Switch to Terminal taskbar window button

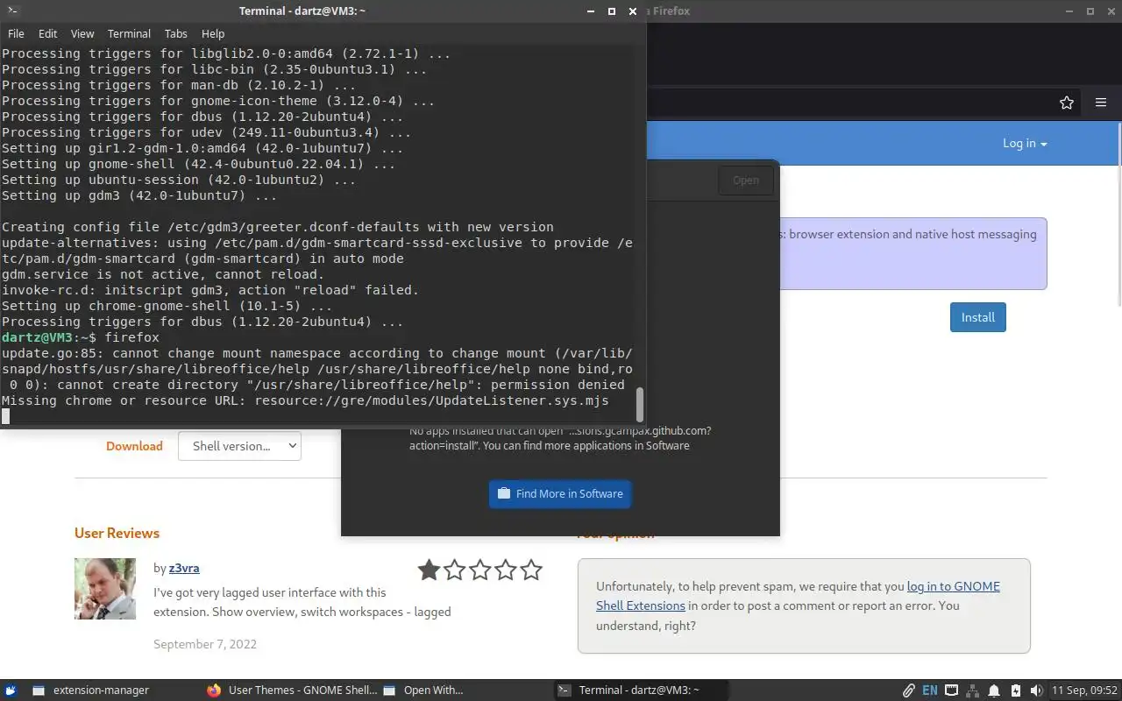[x=642, y=690]
